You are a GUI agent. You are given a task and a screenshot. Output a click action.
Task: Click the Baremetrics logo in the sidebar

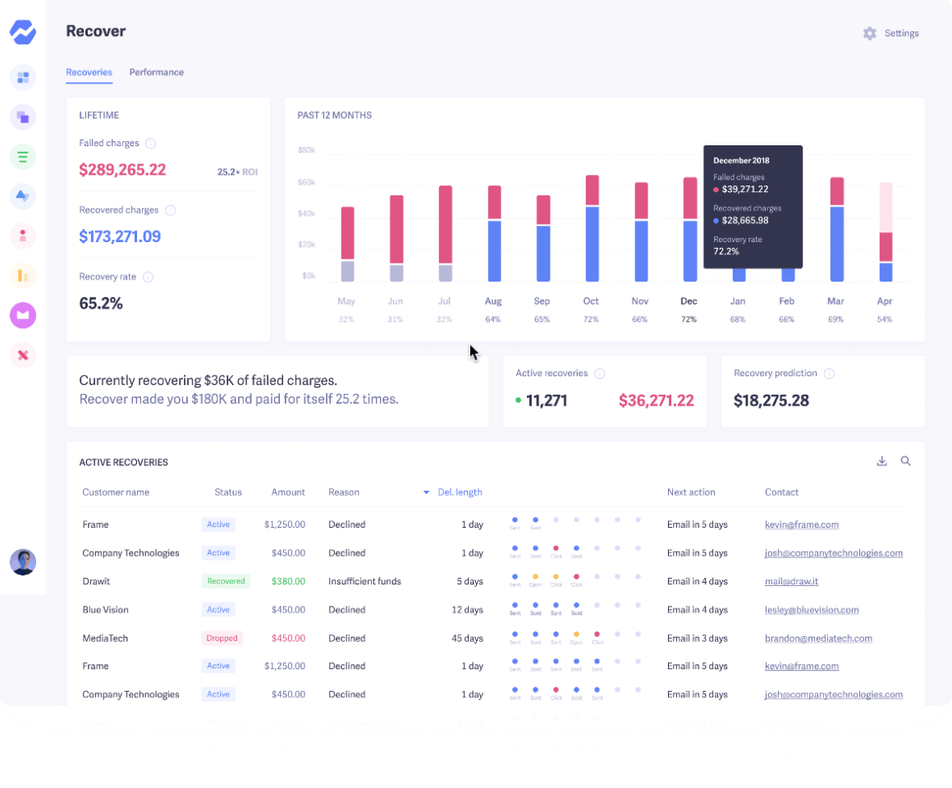(23, 33)
